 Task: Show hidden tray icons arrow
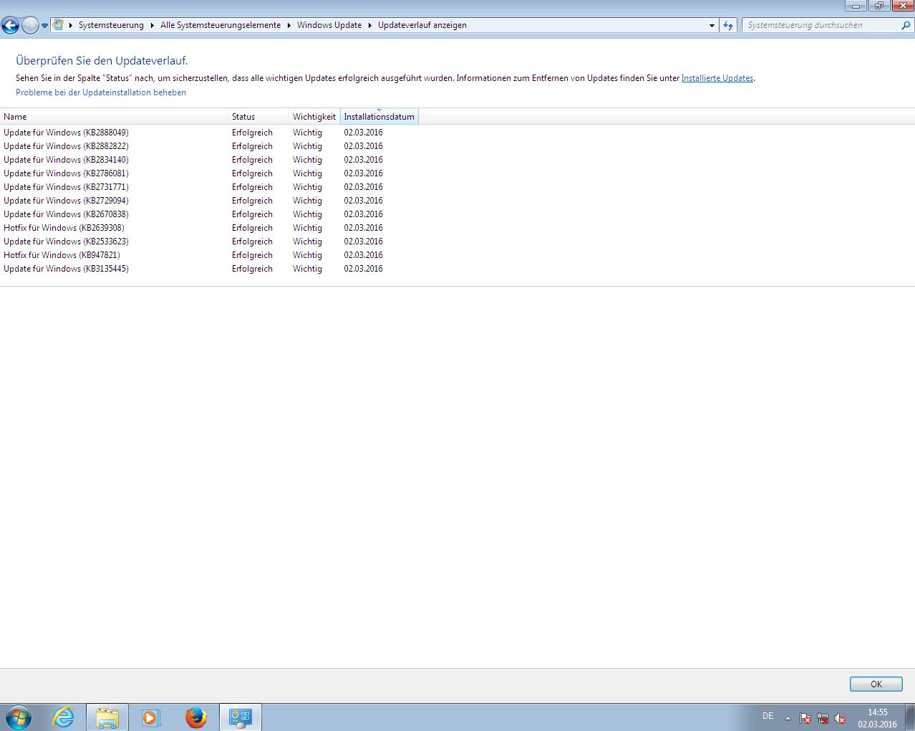(788, 718)
